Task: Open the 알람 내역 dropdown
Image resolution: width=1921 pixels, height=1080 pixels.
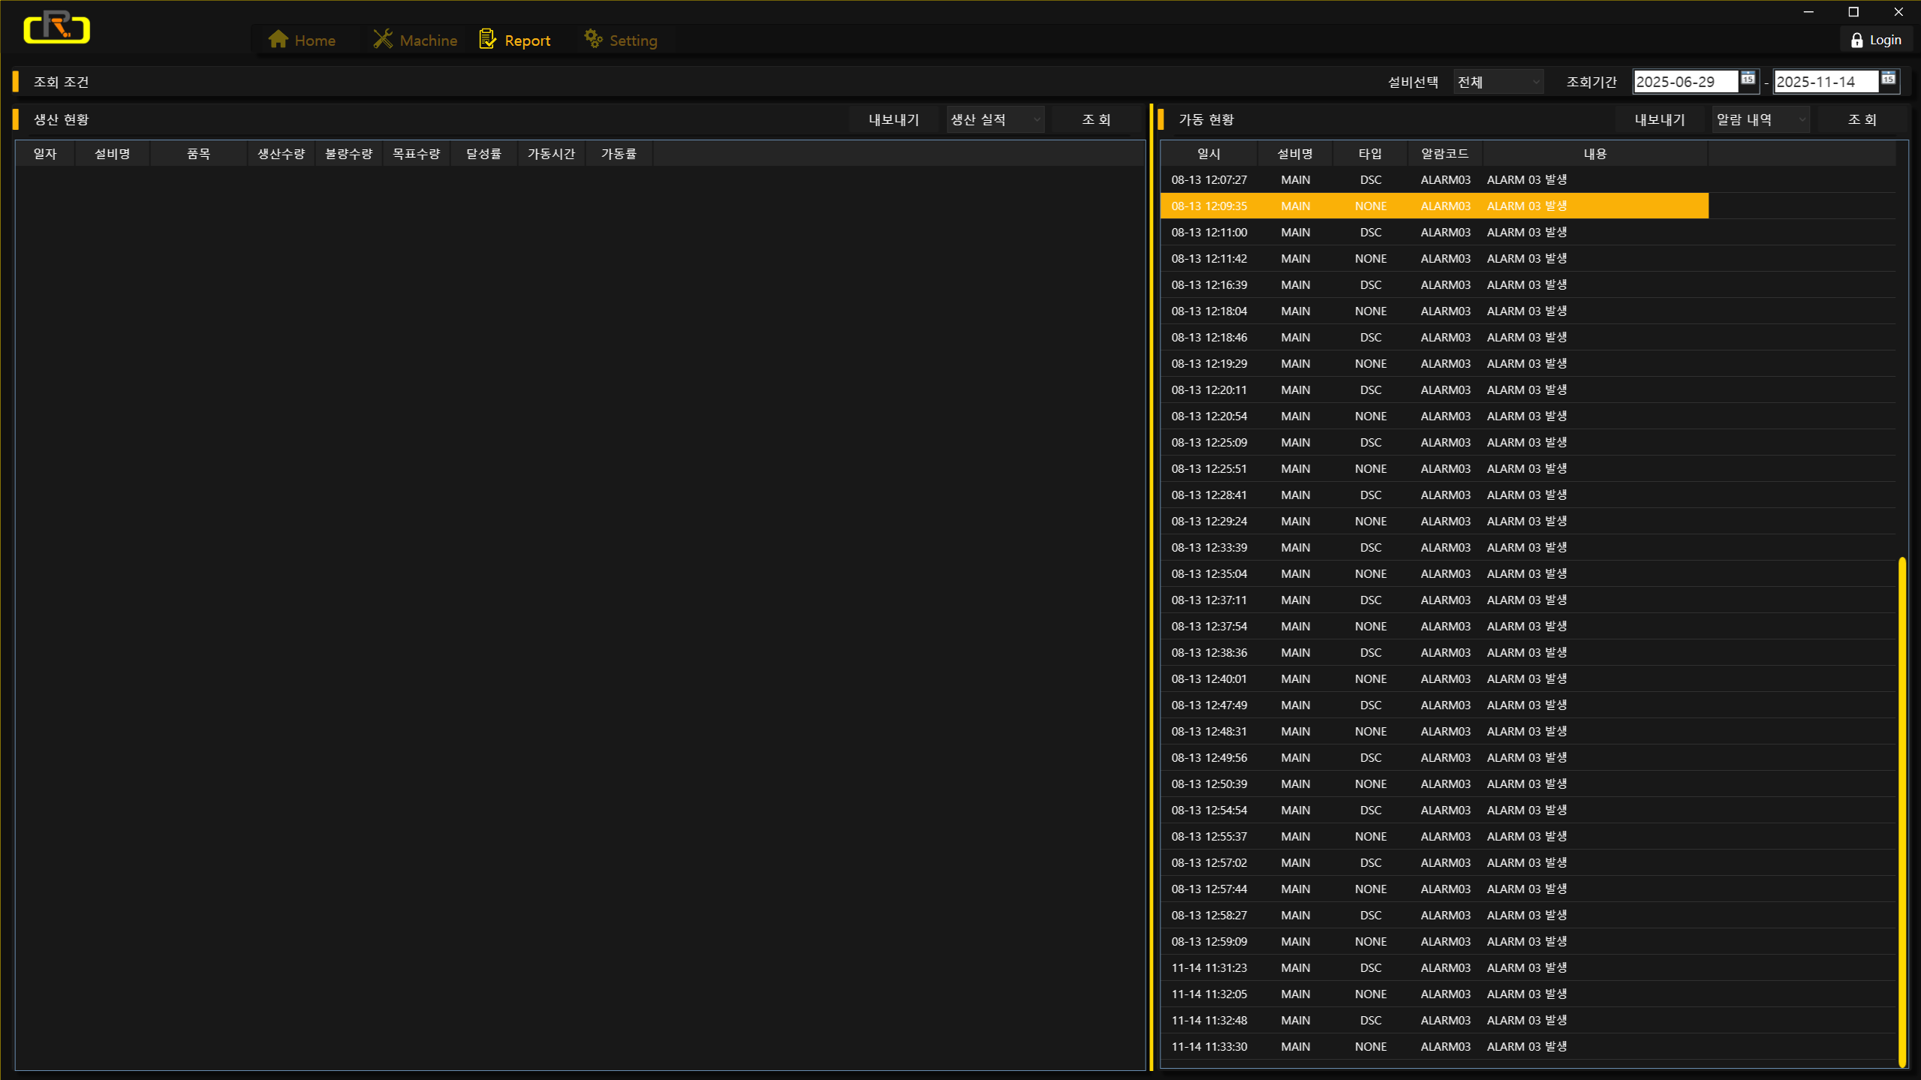Action: tap(1760, 119)
